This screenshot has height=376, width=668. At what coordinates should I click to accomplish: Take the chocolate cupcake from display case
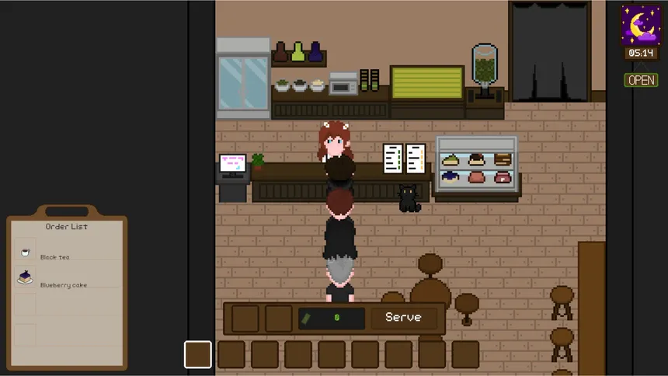tap(476, 159)
